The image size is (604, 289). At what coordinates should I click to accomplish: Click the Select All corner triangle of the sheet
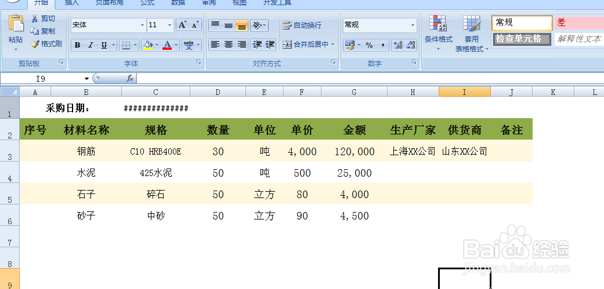(x=10, y=92)
